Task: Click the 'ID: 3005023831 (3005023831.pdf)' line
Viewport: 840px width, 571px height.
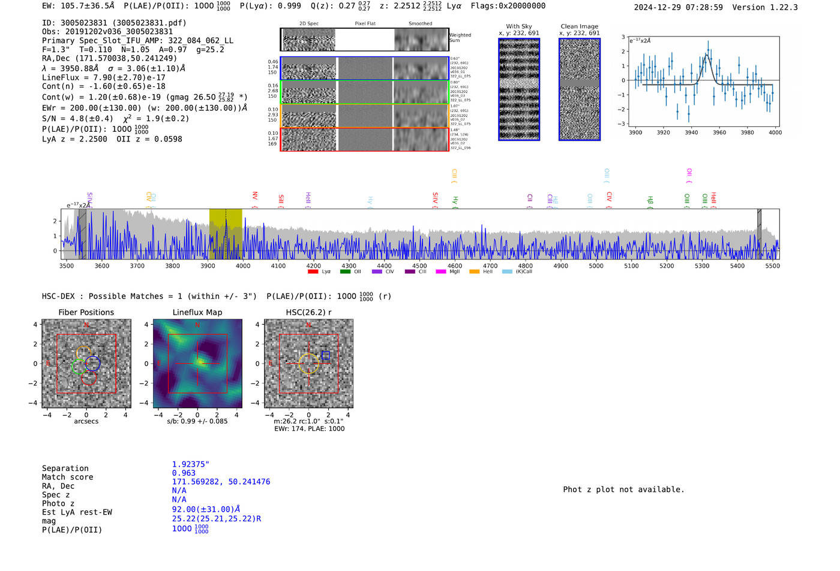Action: 114,23
